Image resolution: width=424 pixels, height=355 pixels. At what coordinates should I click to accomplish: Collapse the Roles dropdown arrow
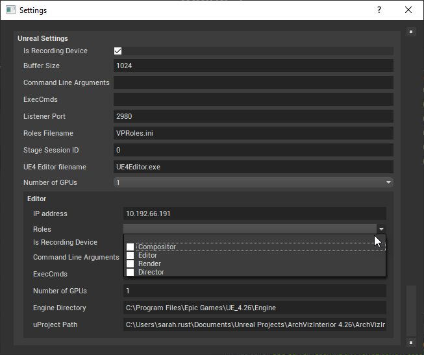381,229
